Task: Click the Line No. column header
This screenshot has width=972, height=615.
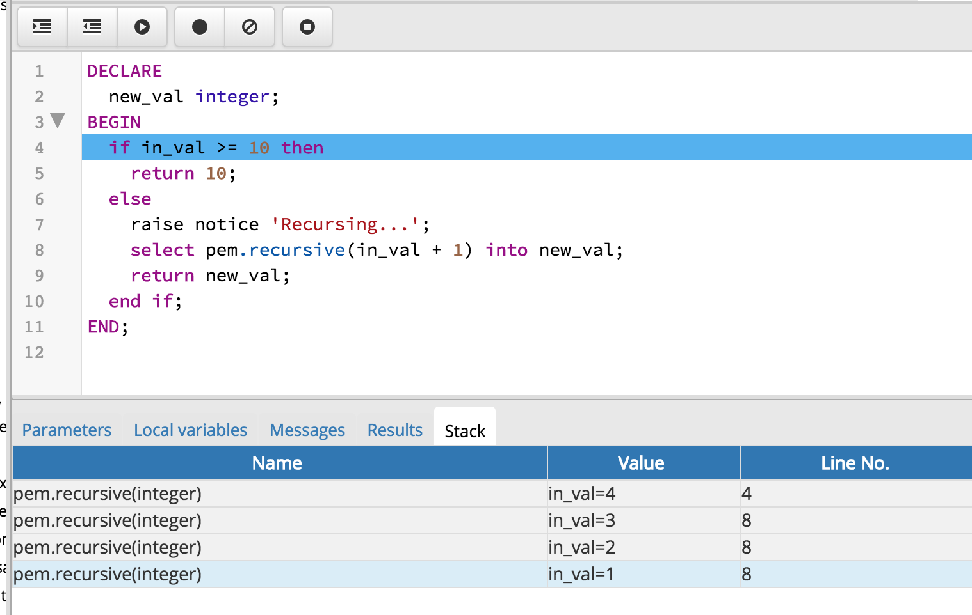Action: point(855,463)
